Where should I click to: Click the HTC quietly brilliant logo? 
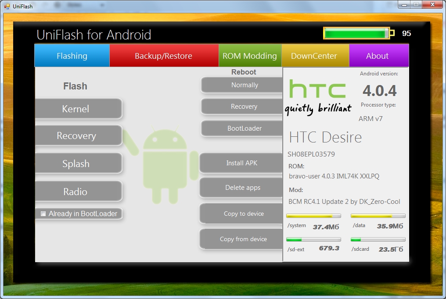pos(318,97)
